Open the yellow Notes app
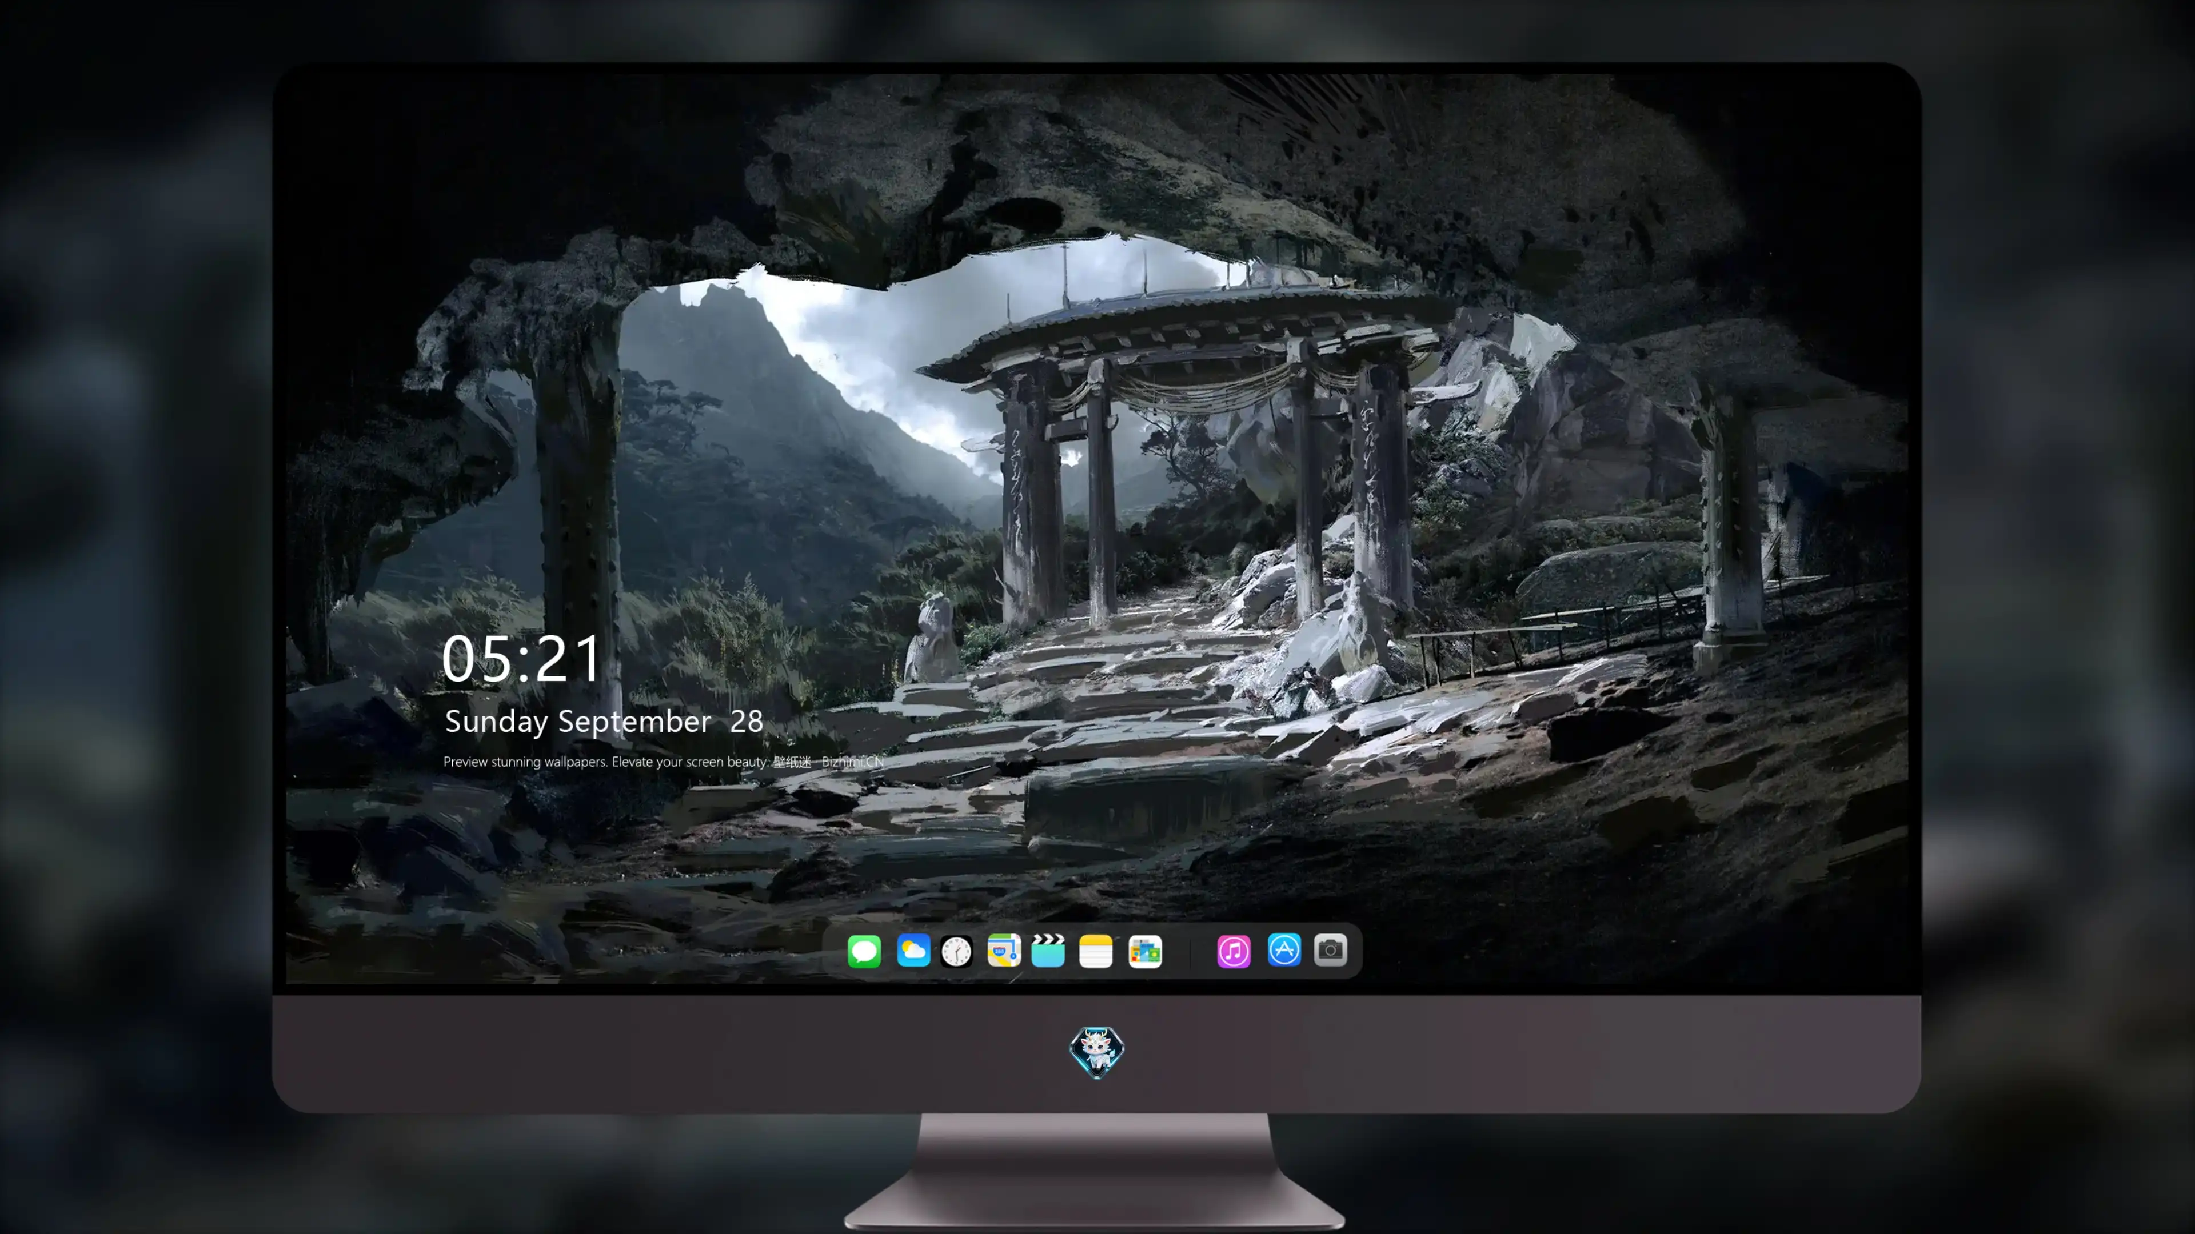Screen dimensions: 2195x1234 click(1096, 951)
